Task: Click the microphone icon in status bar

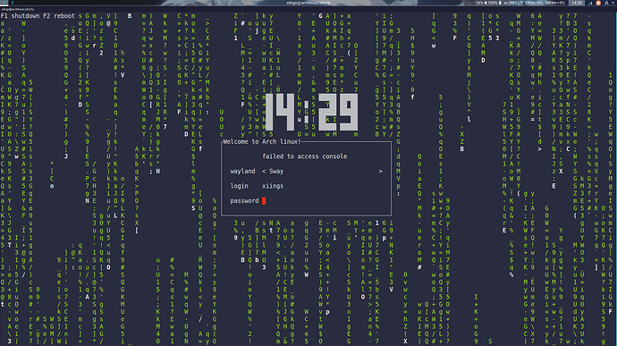Action: point(500,3)
